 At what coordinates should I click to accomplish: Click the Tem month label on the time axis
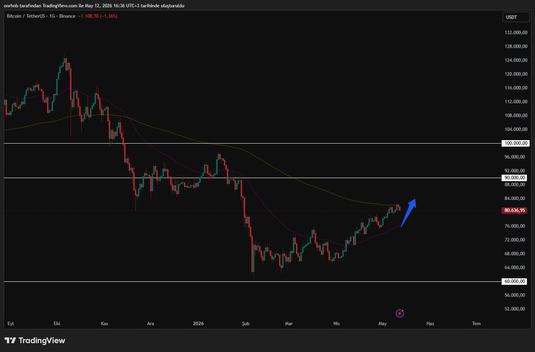click(x=477, y=323)
